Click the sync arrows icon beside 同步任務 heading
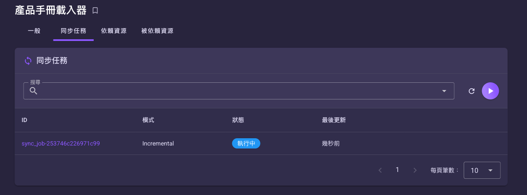 (28, 61)
